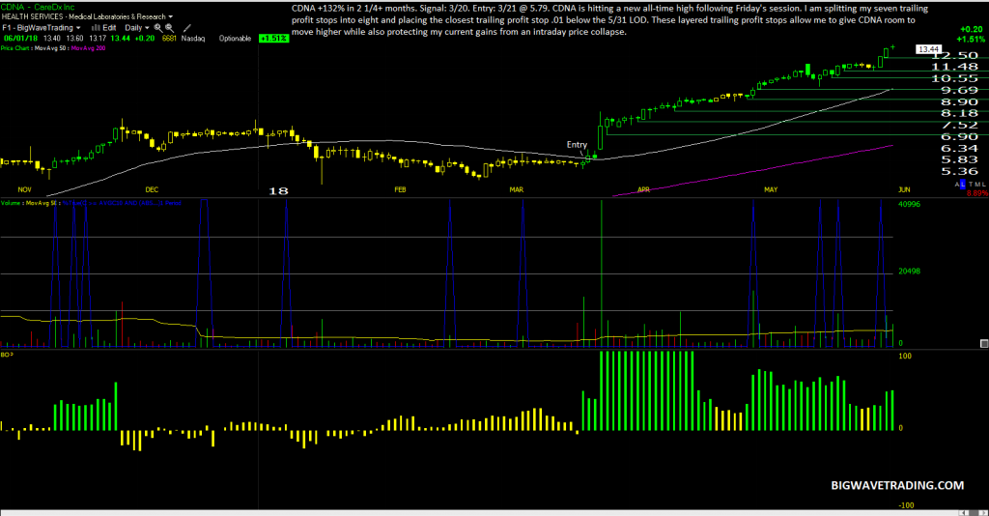
Task: Click the Entry annotation on the chart
Action: (x=577, y=144)
